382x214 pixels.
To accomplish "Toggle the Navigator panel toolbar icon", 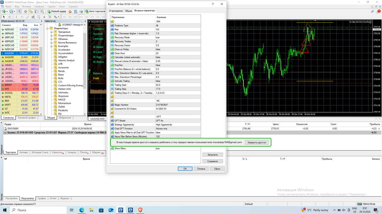I will pos(31,12).
